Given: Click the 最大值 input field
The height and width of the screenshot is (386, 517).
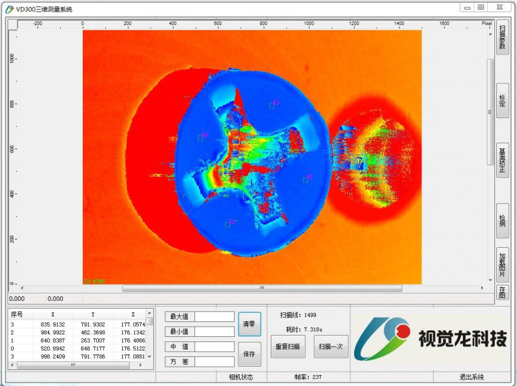Looking at the screenshot, I should pyautogui.click(x=215, y=317).
